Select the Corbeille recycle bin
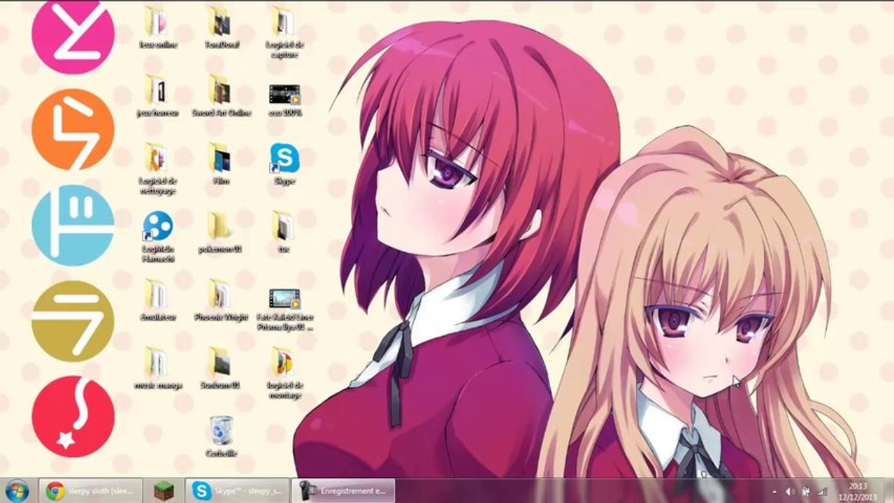 pos(222,436)
